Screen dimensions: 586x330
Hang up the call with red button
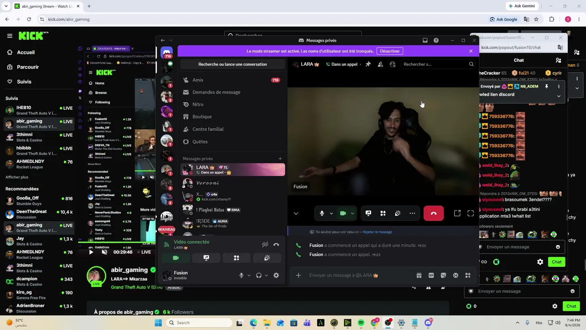[434, 213]
